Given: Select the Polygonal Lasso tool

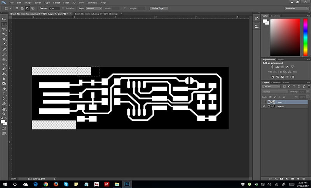Looking at the screenshot, I should pos(4,29).
